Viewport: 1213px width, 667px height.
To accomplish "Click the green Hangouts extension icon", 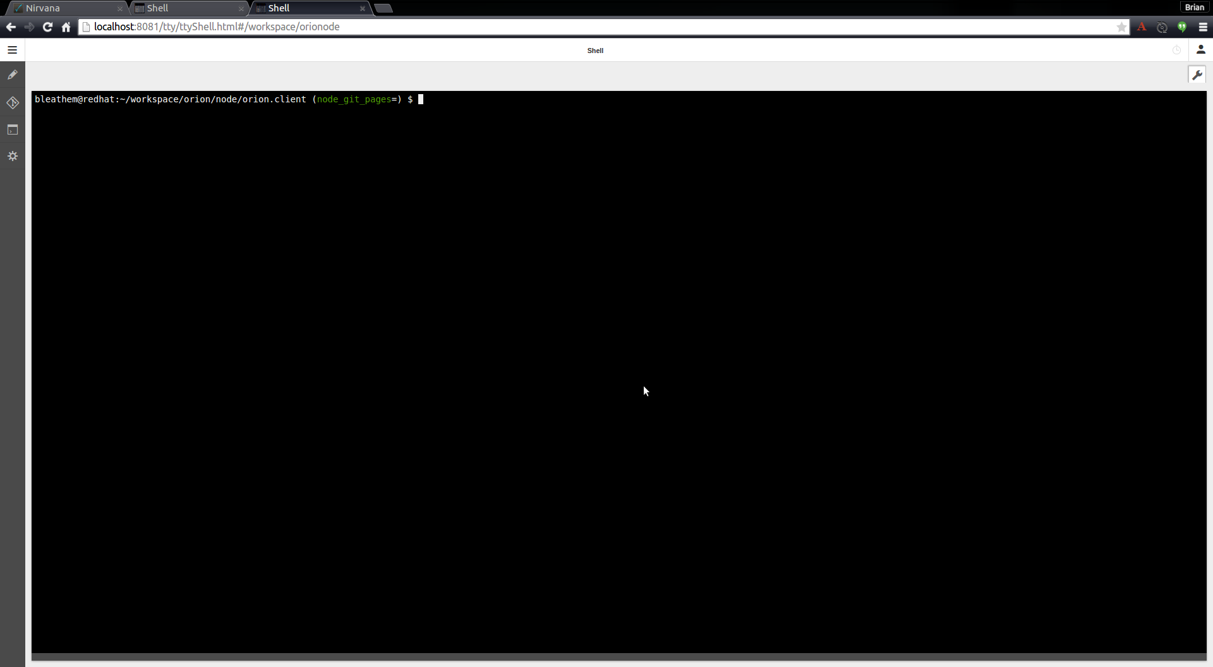I will (1182, 27).
